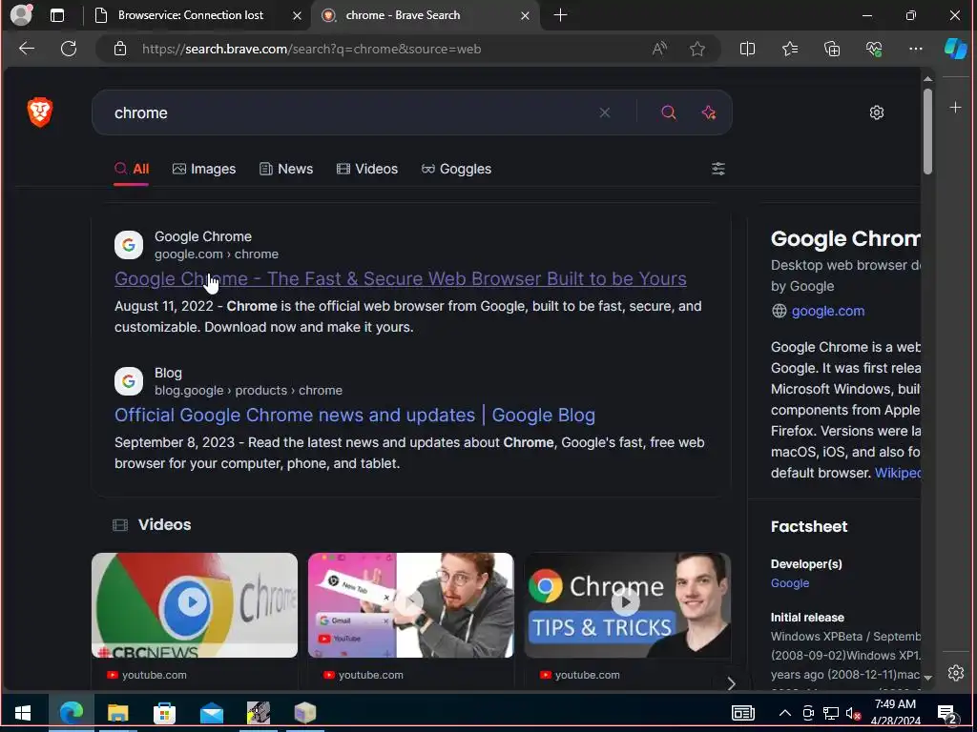Open the Edge profile avatar
The width and height of the screenshot is (977, 732).
[x=21, y=14]
